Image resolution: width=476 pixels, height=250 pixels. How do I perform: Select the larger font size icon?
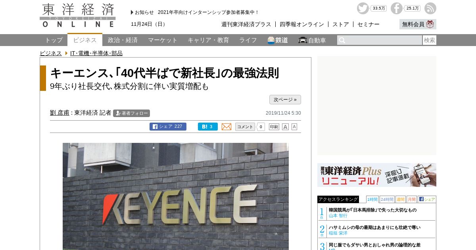[285, 127]
